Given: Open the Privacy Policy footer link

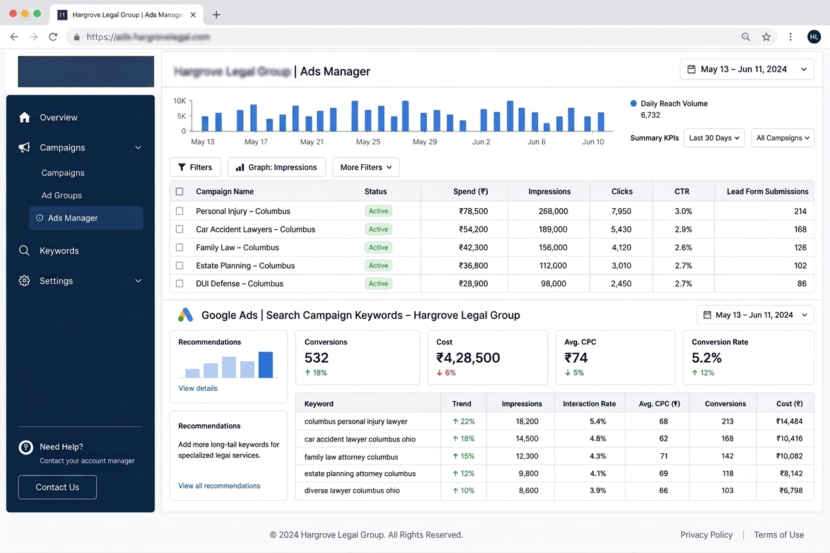Looking at the screenshot, I should tap(707, 535).
